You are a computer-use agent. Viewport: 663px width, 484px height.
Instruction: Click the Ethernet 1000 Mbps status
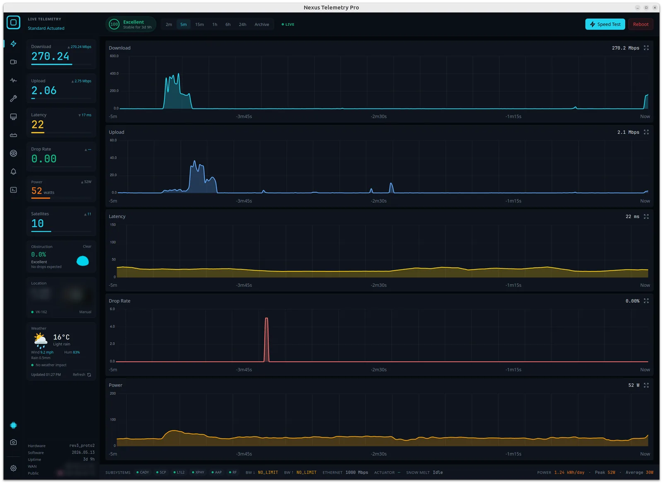(x=345, y=472)
